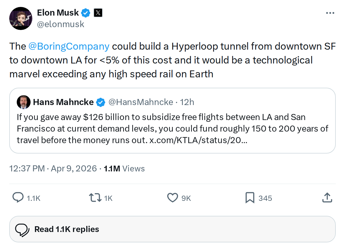View Elon Musk's profile avatar
The width and height of the screenshot is (345, 247).
[x=21, y=18]
